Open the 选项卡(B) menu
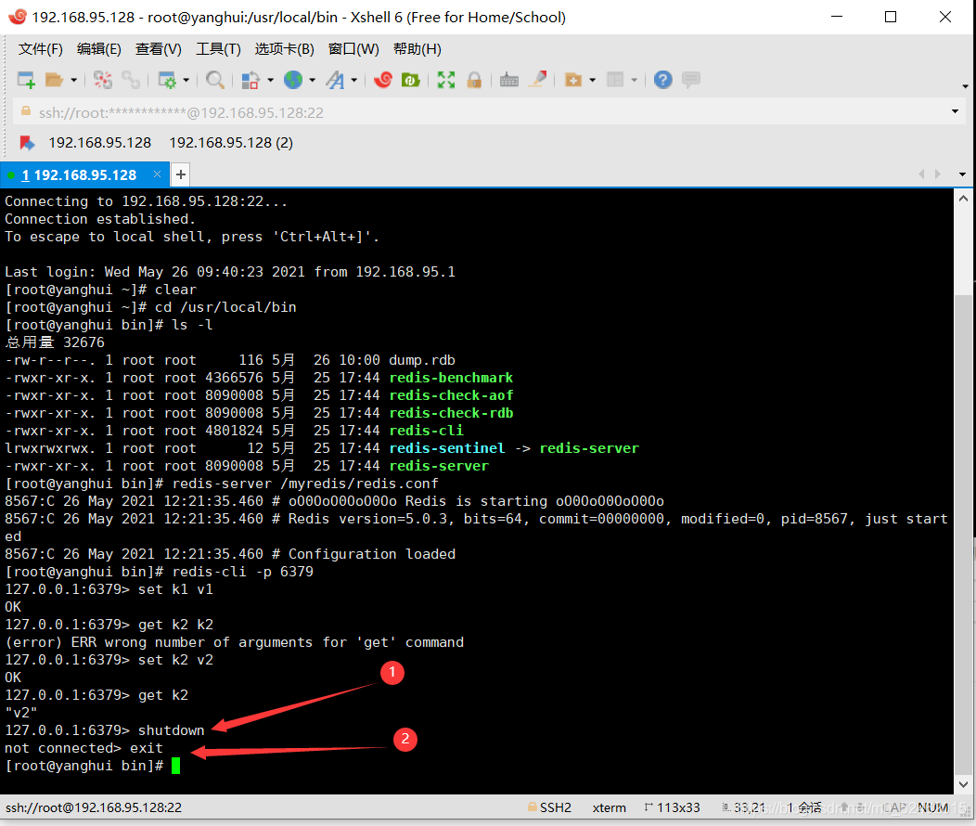This screenshot has width=976, height=826. coord(284,49)
